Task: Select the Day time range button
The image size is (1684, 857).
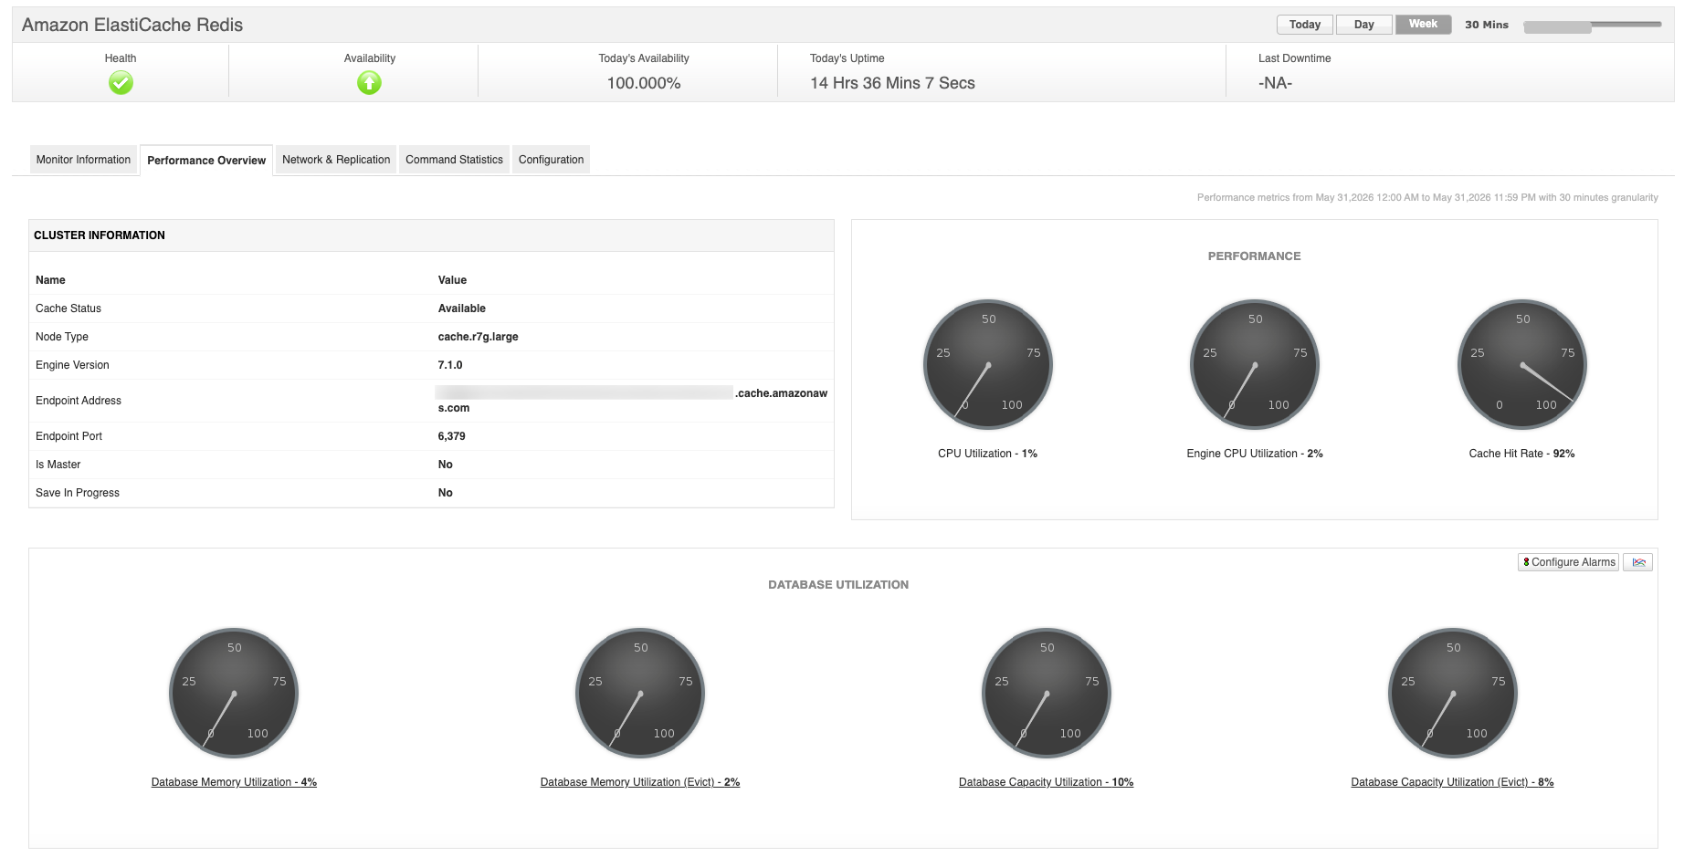Action: pos(1363,25)
